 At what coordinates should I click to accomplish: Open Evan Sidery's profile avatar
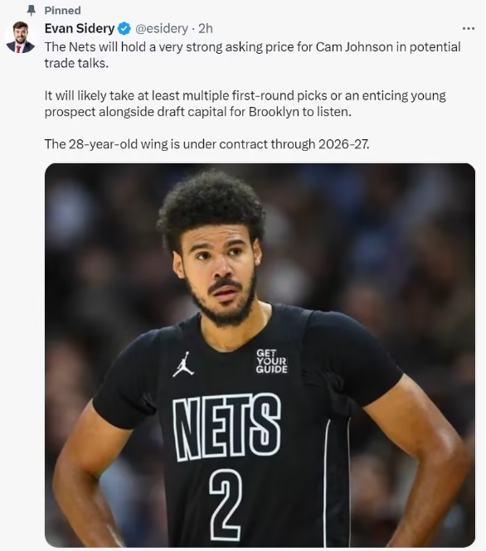pos(21,37)
